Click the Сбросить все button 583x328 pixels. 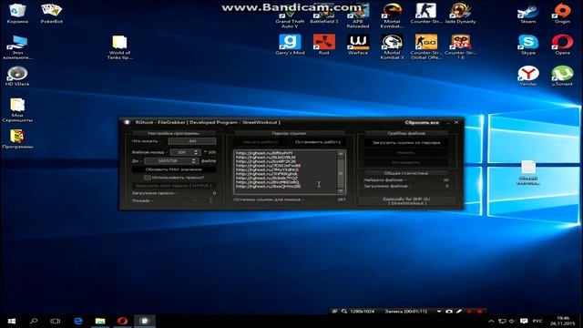(422, 122)
